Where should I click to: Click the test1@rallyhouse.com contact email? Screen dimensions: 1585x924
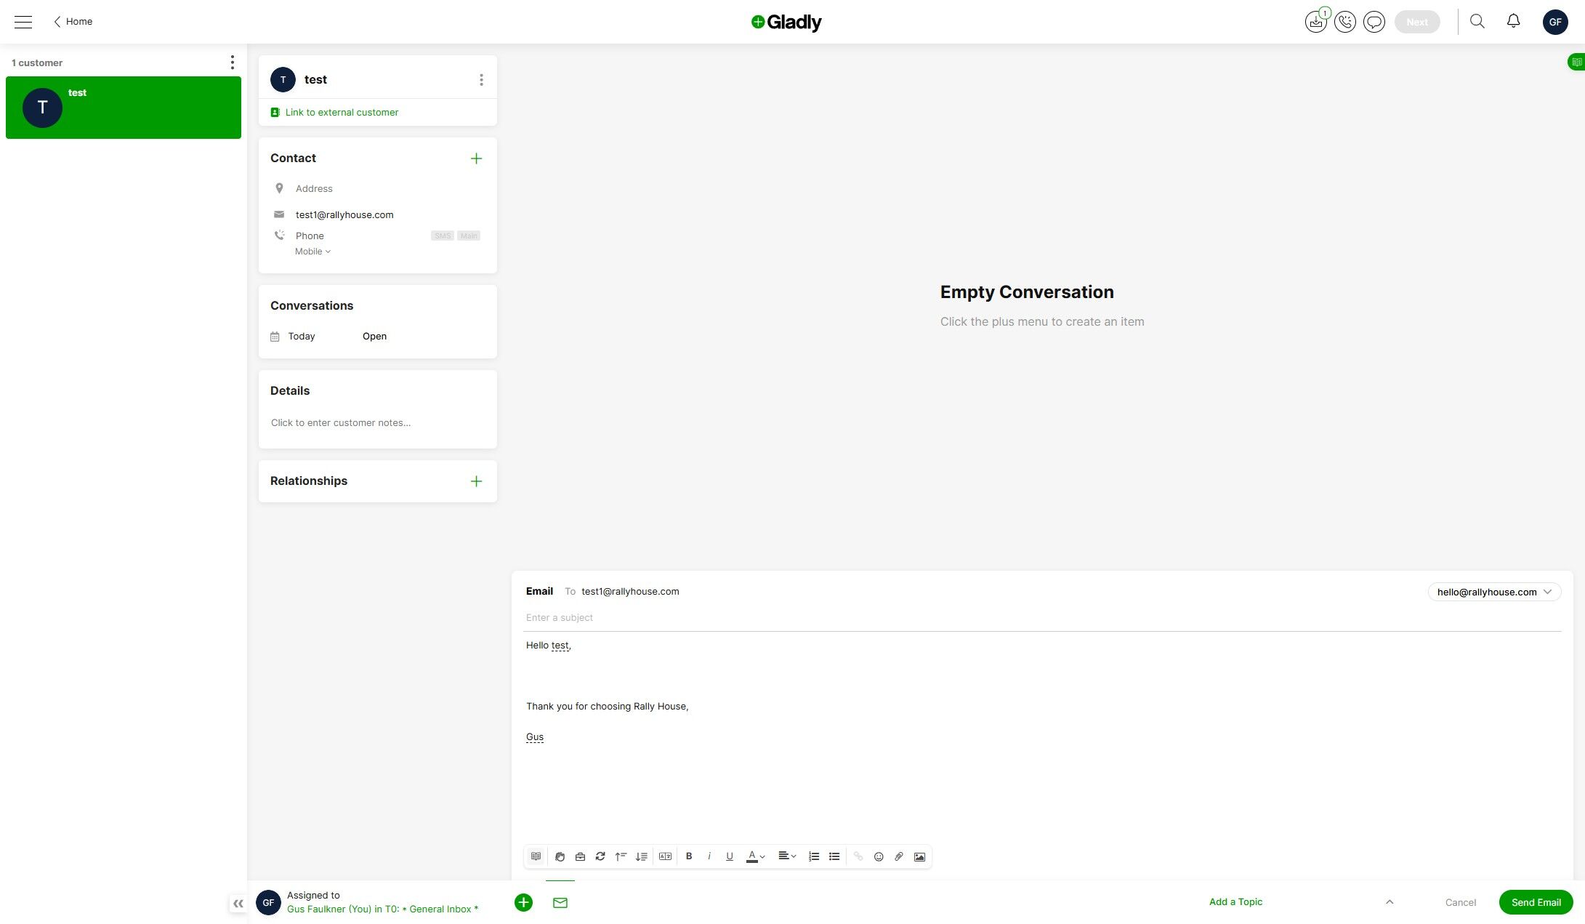[x=344, y=214]
